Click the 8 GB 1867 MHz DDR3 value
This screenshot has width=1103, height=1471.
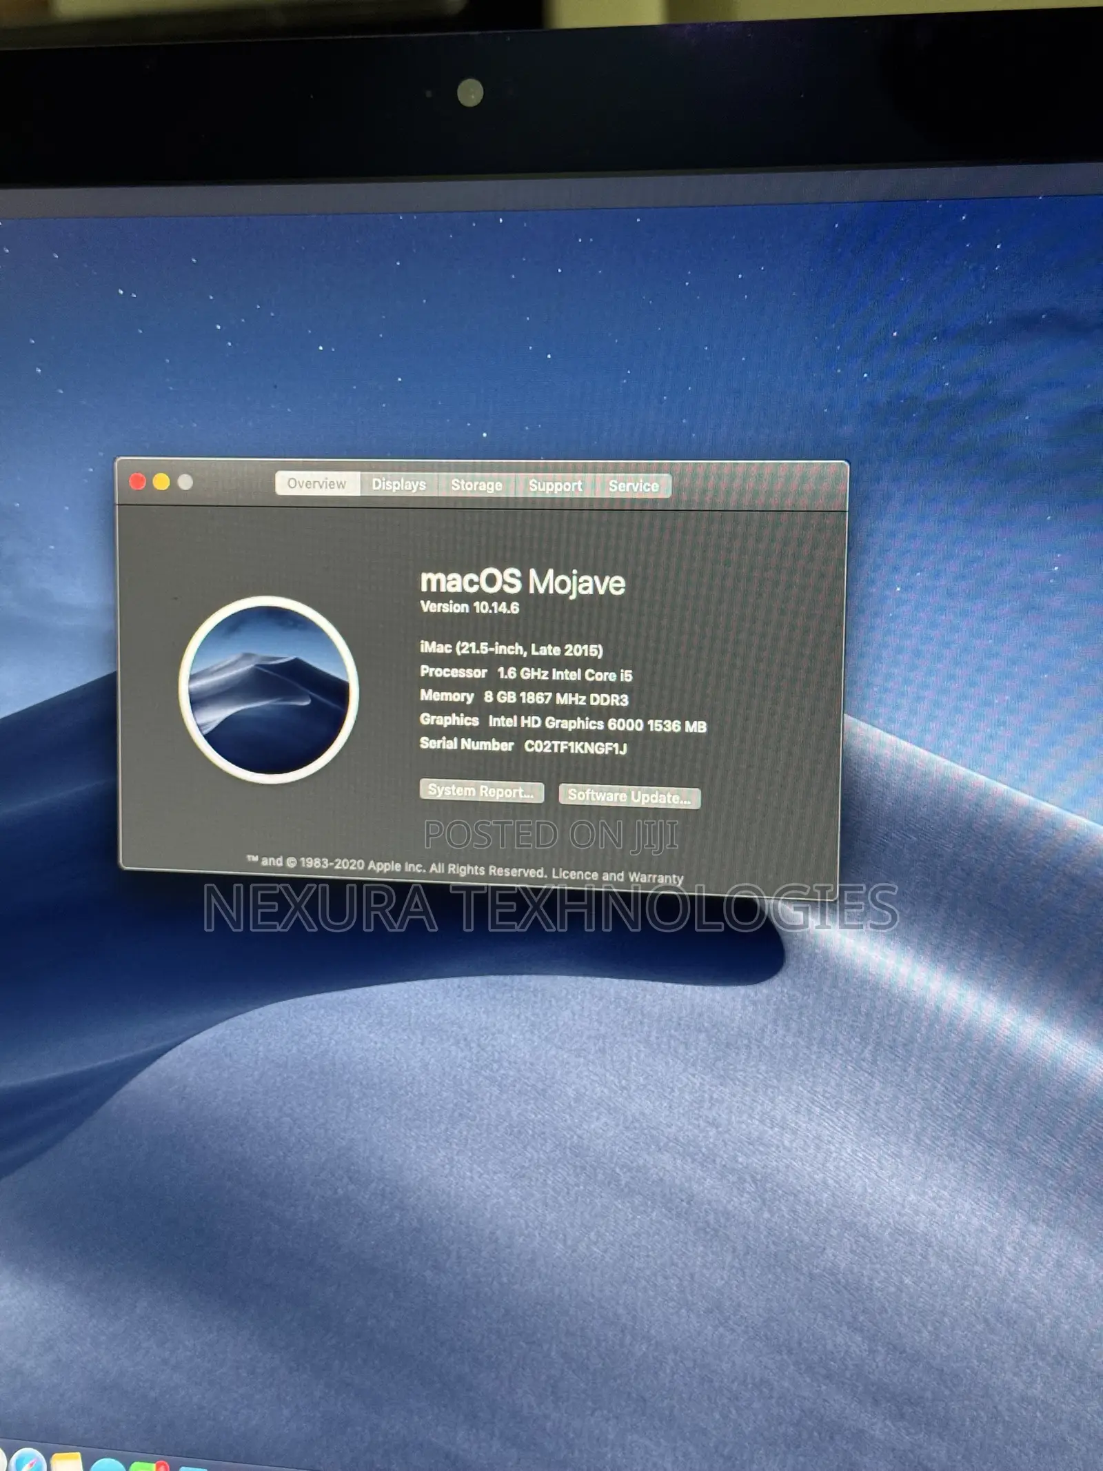556,698
